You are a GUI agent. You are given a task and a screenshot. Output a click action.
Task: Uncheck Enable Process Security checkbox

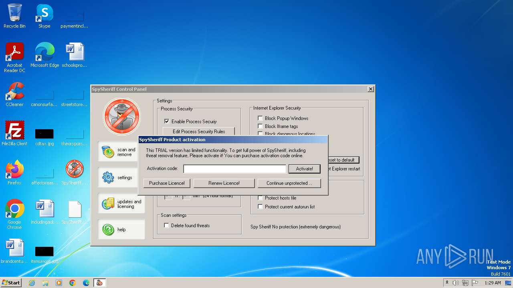pos(167,121)
